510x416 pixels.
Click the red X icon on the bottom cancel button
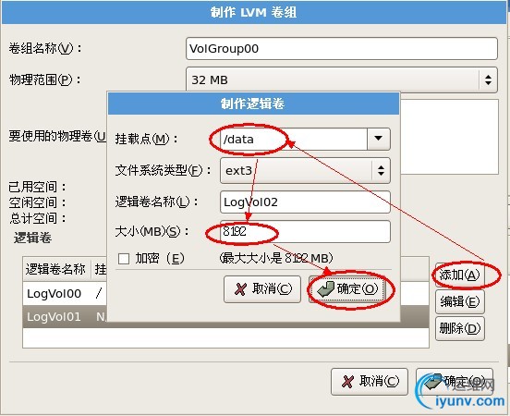click(347, 382)
